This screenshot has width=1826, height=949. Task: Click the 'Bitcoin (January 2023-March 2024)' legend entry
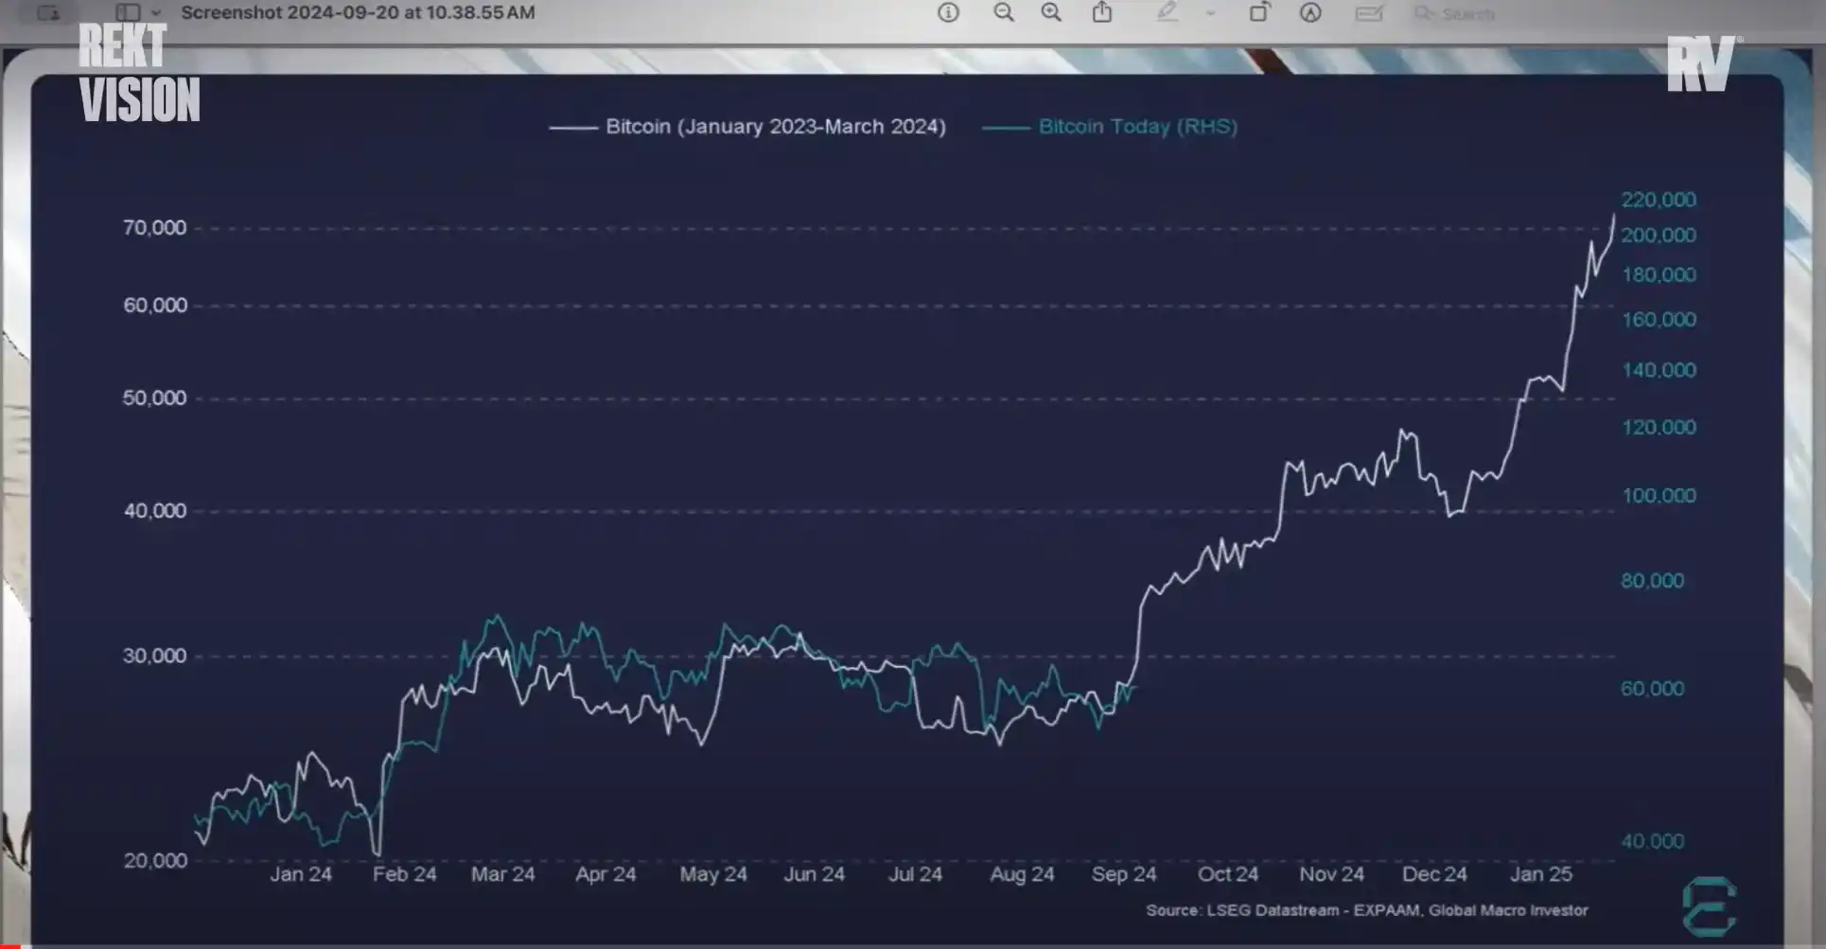point(775,127)
